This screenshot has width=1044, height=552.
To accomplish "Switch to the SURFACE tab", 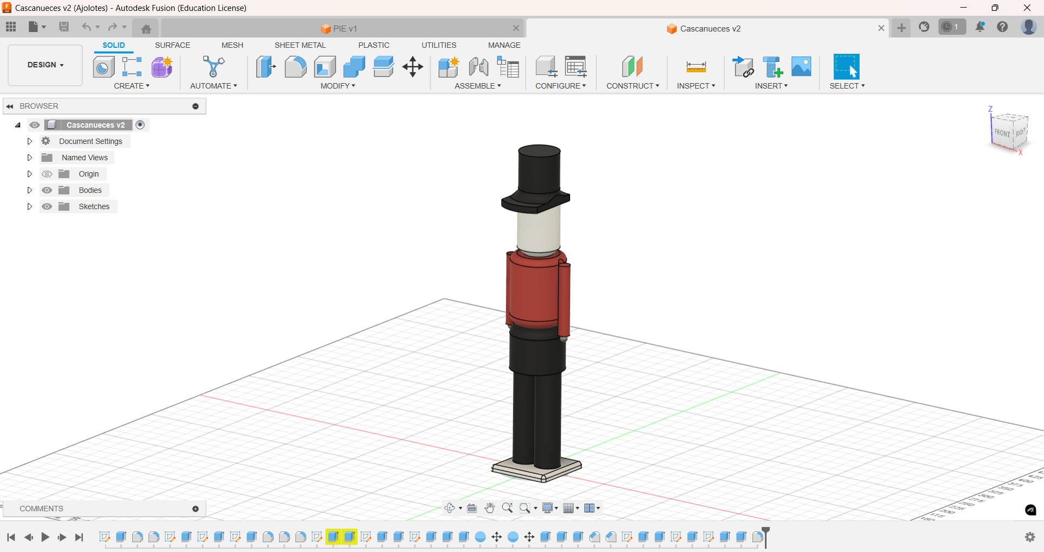I will (172, 45).
